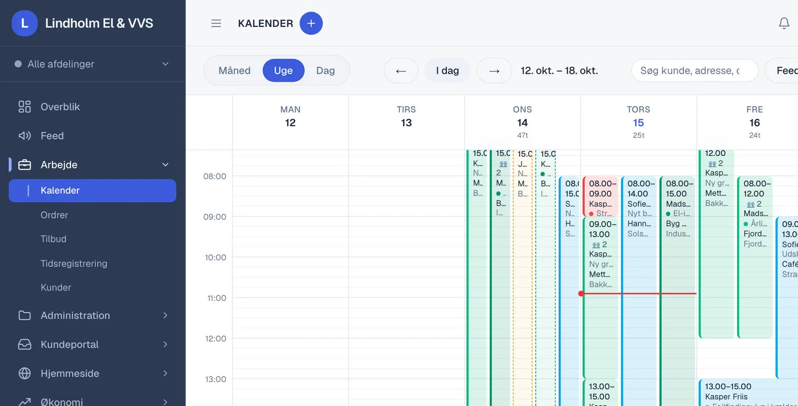
Task: Click the Lindholm El & VVS logo avatar
Action: click(x=24, y=23)
